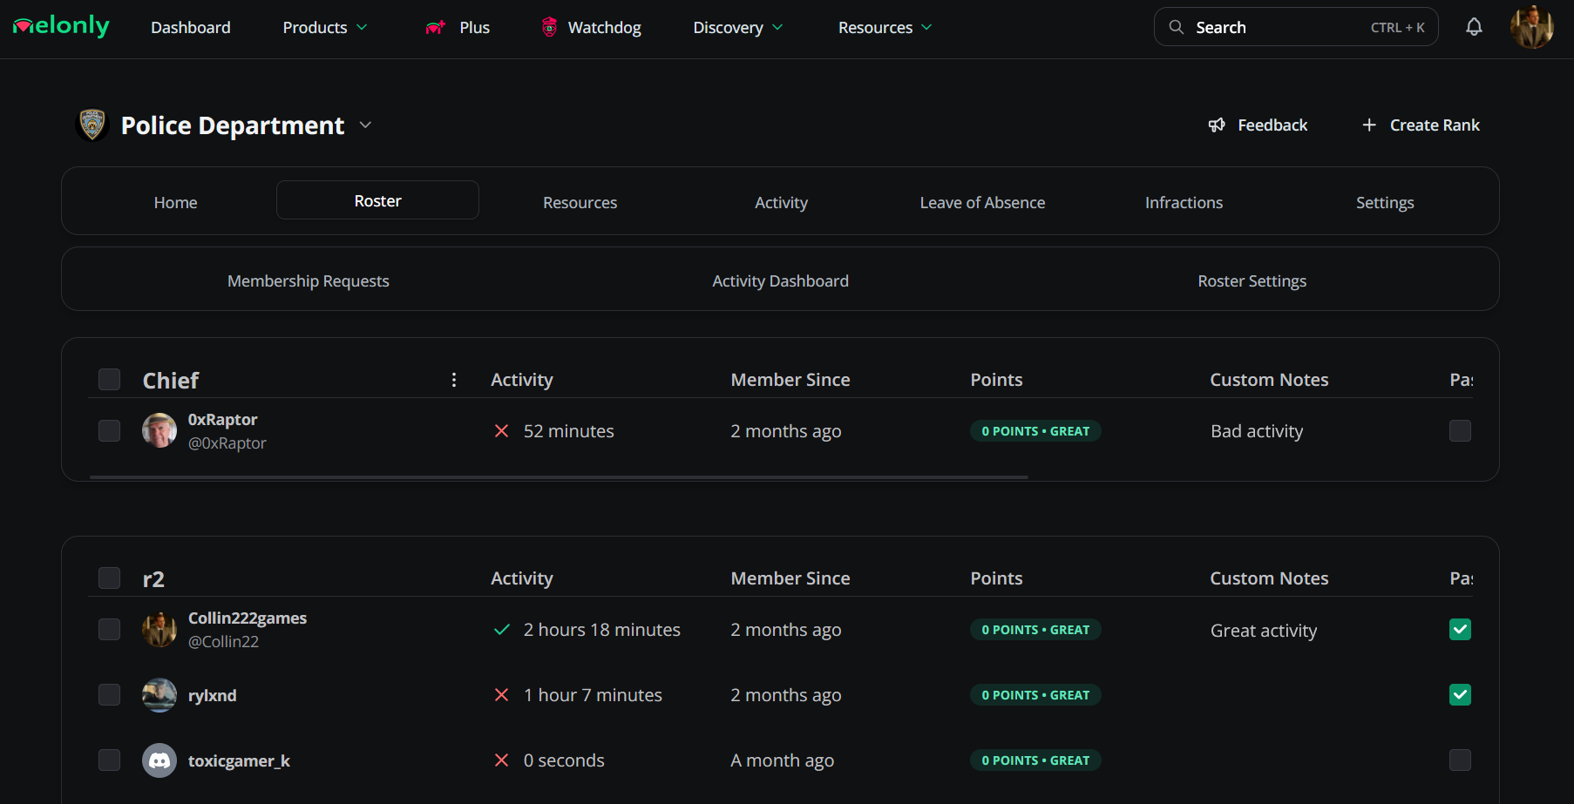Click toxicgamer_k's Discord avatar
This screenshot has height=804, width=1574.
click(159, 760)
